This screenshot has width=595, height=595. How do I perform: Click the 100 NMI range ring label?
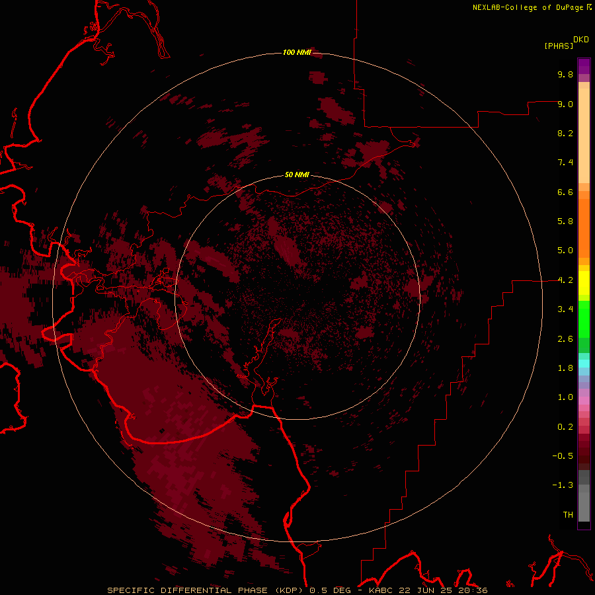coord(297,52)
